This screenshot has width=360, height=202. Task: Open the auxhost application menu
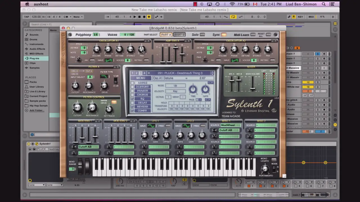(x=41, y=4)
